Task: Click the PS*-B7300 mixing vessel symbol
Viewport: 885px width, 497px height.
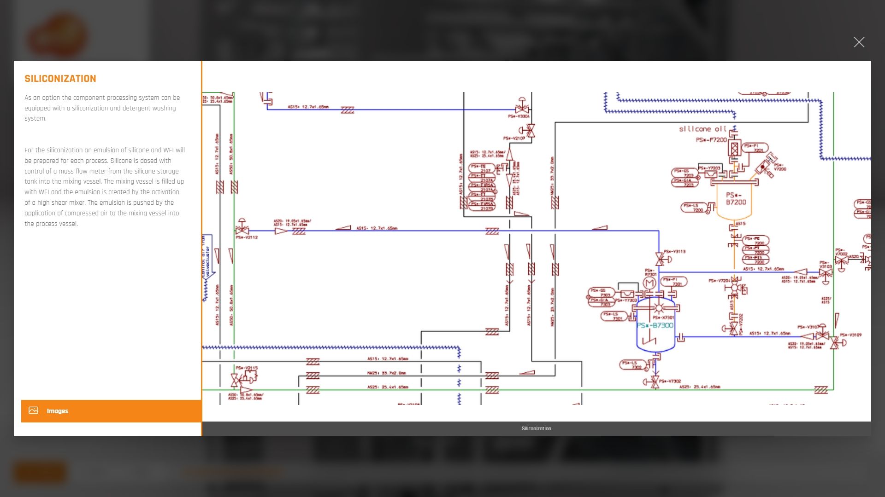Action: [655, 325]
